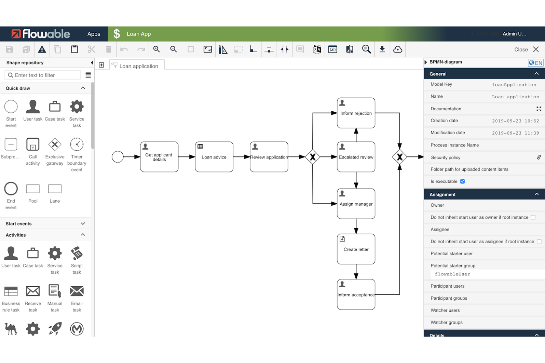Collapse the Details properties section
This screenshot has width=545, height=363.
pyautogui.click(x=537, y=335)
